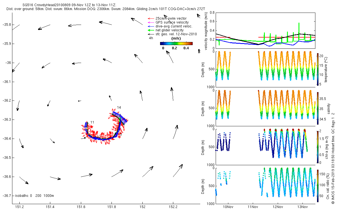Click the salinity colorbar
Viewport: 337px width, 210px height.
pyautogui.click(x=318, y=108)
